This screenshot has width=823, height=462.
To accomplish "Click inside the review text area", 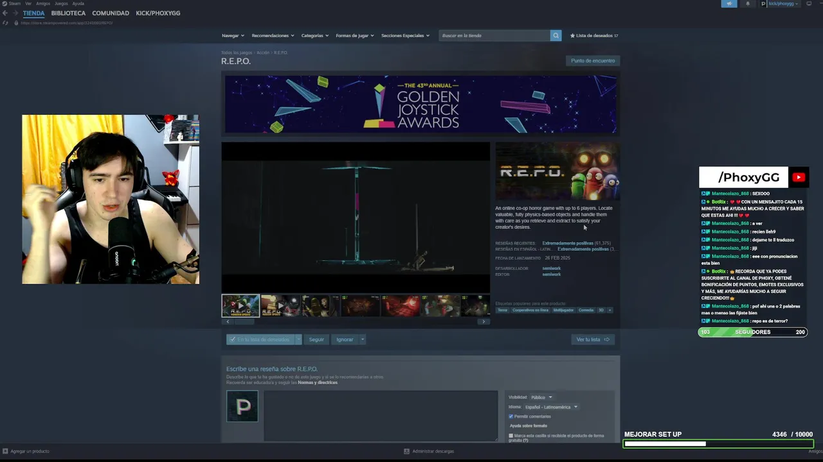I will pos(381,416).
